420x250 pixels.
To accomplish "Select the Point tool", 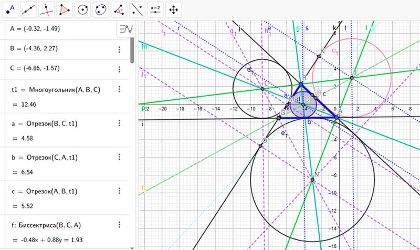I will 10,9.
